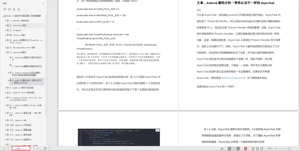Viewport: 300px width, 151px height.
Task: Click the actual size 1:1 icon
Action: point(253,148)
